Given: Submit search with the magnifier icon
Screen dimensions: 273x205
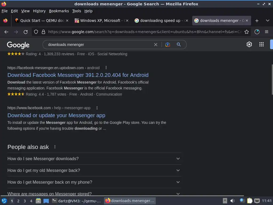Looking at the screenshot, I should click(x=179, y=45).
